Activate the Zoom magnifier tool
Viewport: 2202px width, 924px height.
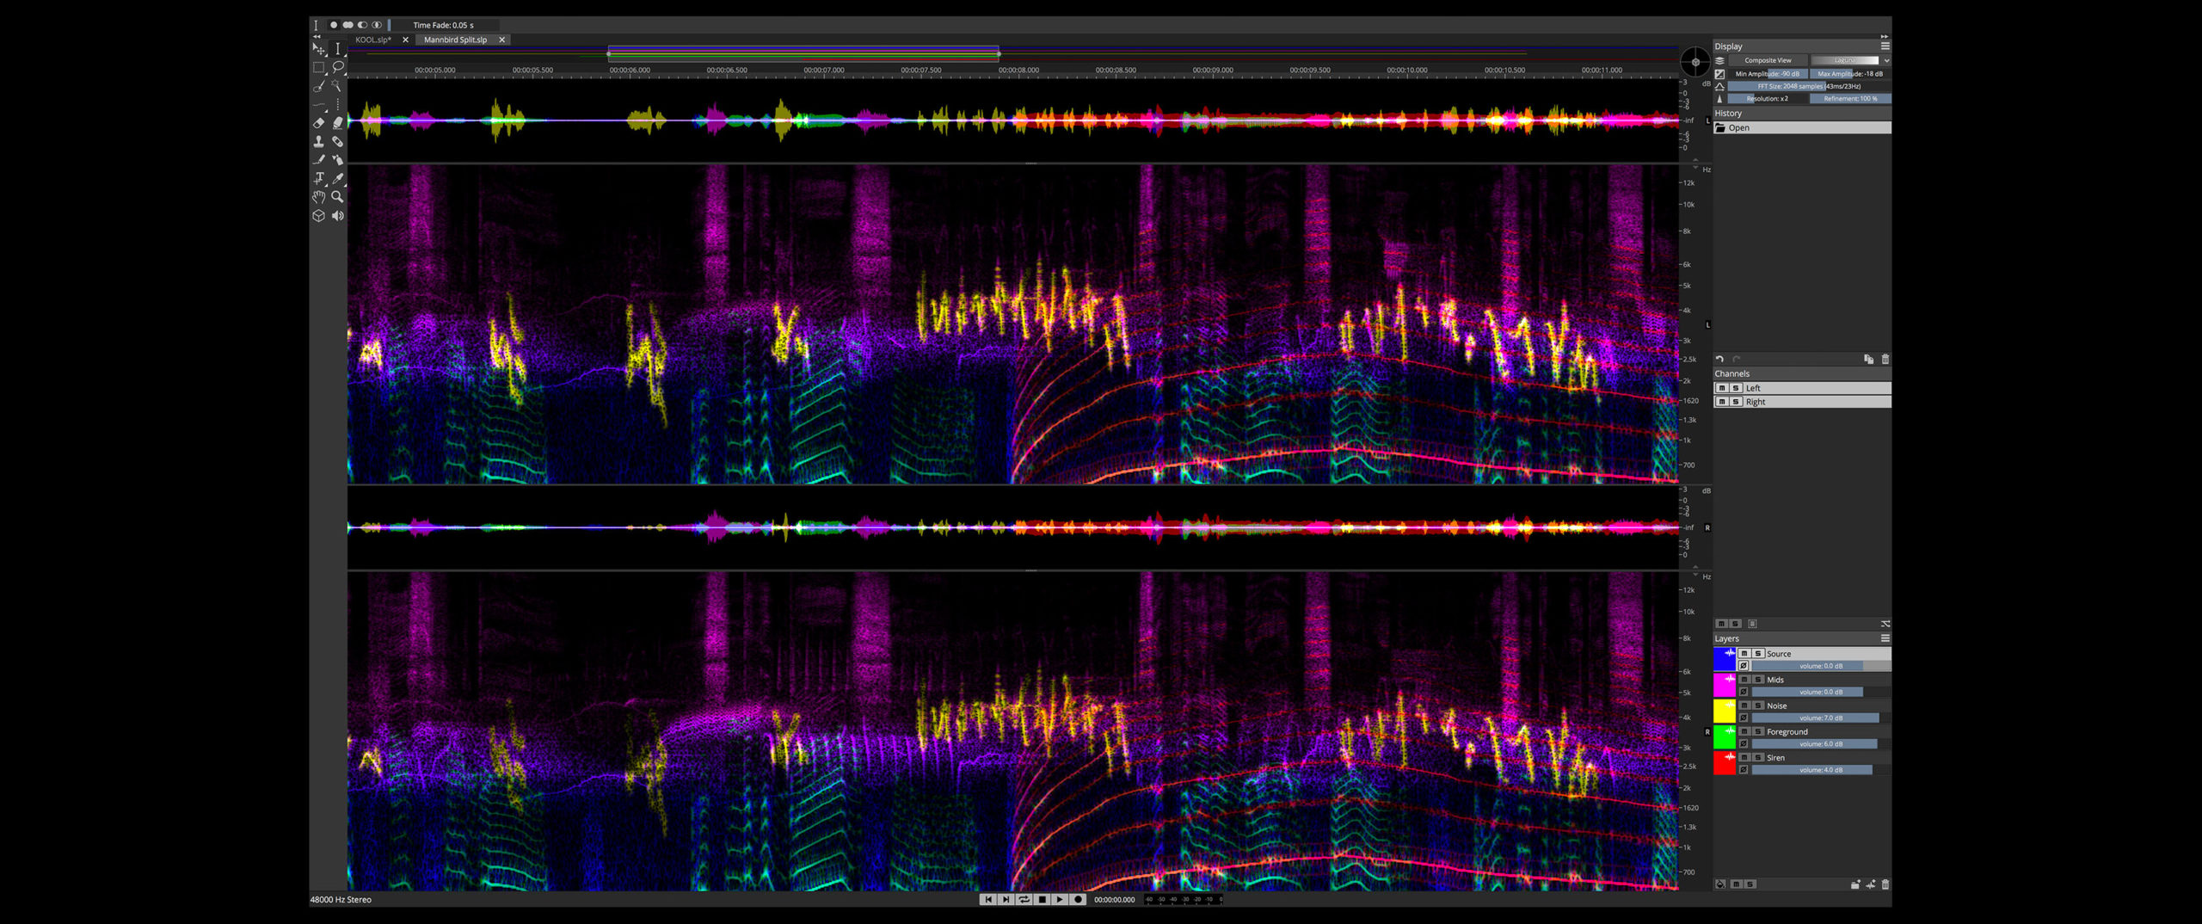pos(338,197)
